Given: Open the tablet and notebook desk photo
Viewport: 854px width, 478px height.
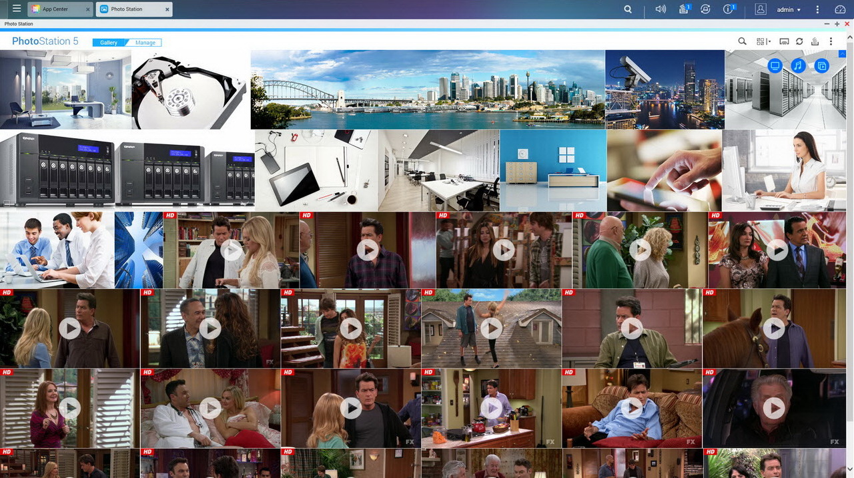Looking at the screenshot, I should click(316, 170).
